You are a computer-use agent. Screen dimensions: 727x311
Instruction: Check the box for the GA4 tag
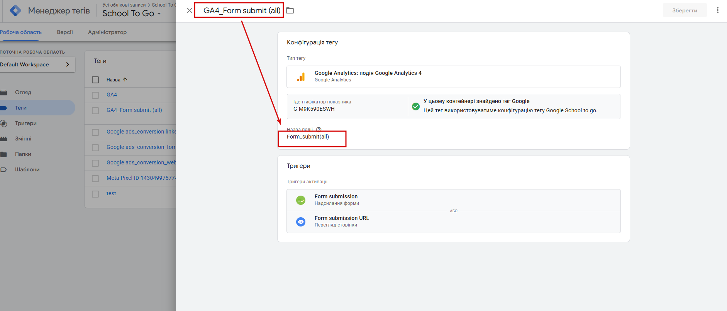tap(95, 95)
